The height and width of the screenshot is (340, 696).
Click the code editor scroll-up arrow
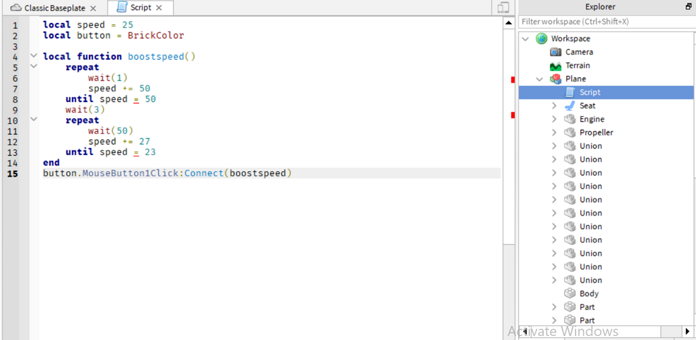(509, 23)
